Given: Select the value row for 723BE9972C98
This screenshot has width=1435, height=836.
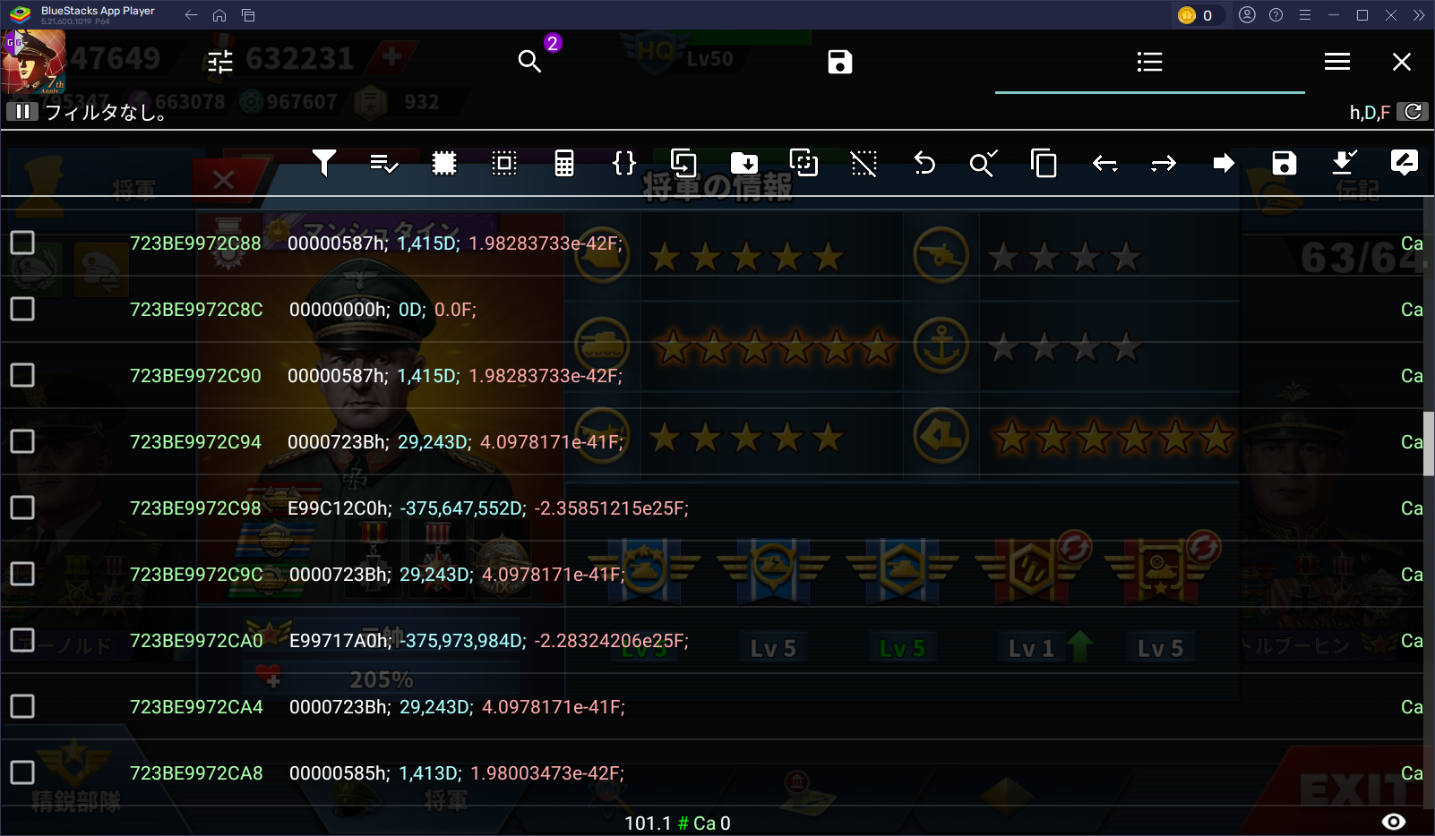Looking at the screenshot, I should [488, 508].
